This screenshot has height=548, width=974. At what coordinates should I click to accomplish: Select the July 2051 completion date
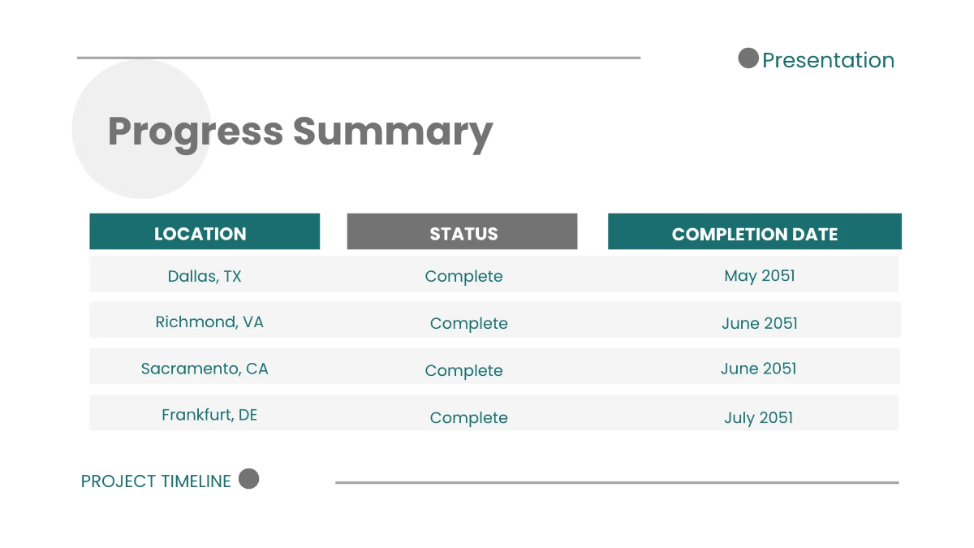click(x=758, y=417)
